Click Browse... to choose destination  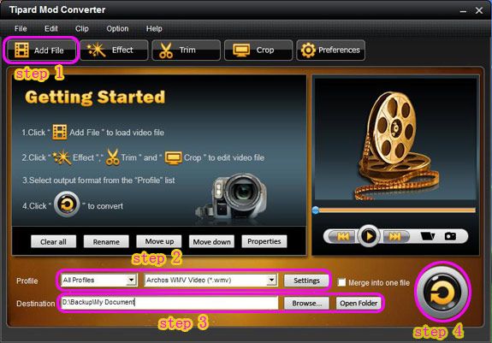coord(306,303)
